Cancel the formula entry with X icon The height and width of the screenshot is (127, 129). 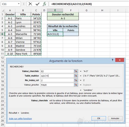(x=30, y=4)
